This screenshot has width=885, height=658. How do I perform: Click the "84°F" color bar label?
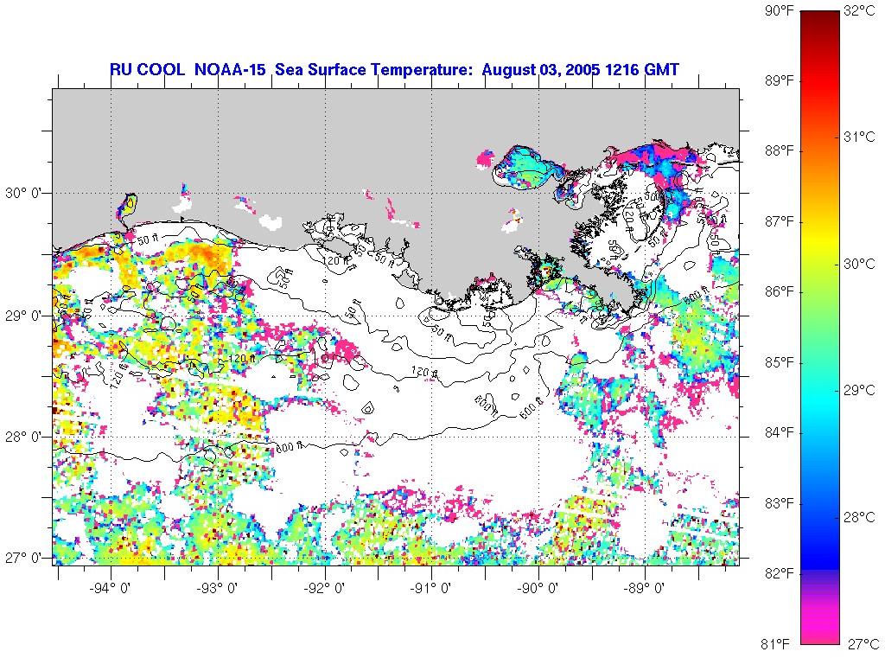coord(779,432)
